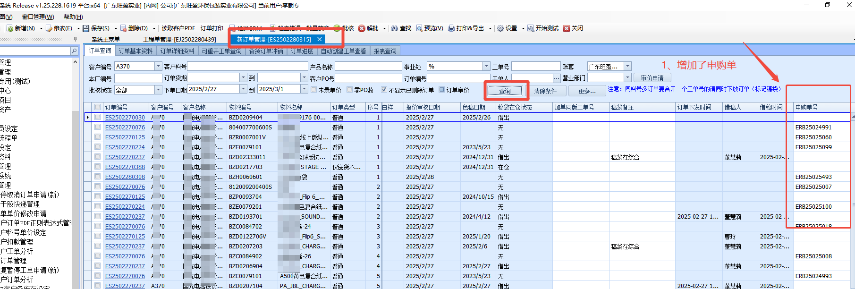Switch to 系统主菜单 tab
The image size is (855, 289).
click(x=106, y=39)
